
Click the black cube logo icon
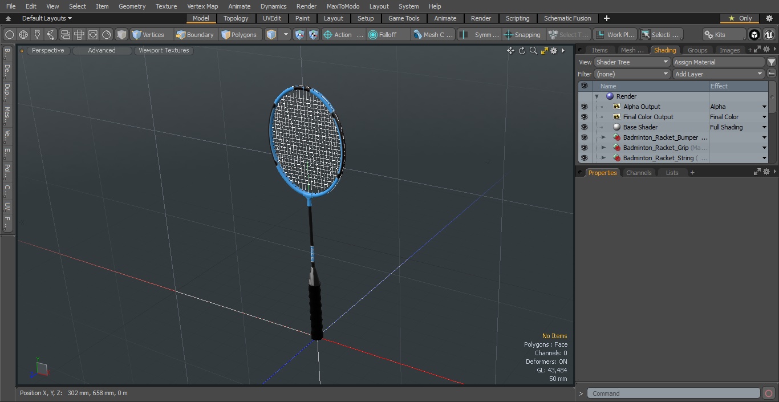pos(754,35)
